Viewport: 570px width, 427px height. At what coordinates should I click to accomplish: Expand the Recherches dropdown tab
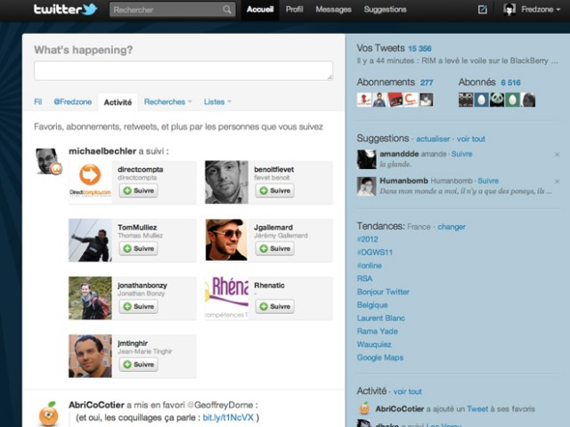pos(167,101)
